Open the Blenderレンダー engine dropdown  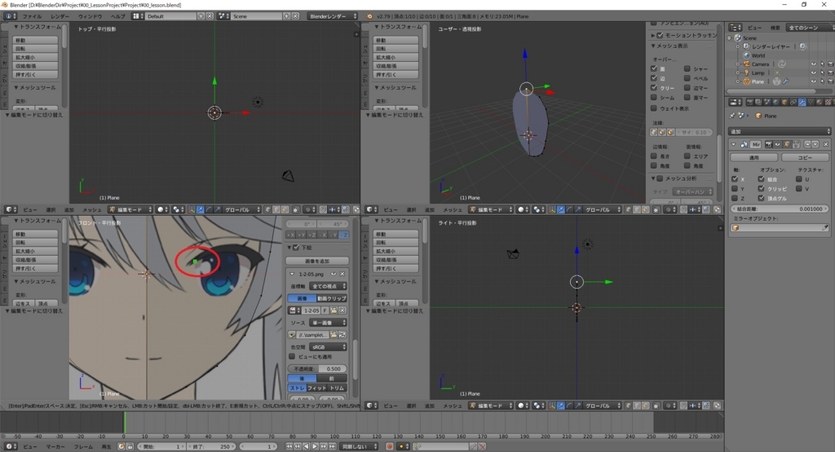tap(333, 16)
